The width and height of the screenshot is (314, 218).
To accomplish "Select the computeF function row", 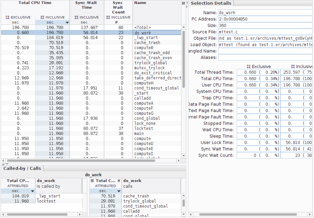I will 91,108.
